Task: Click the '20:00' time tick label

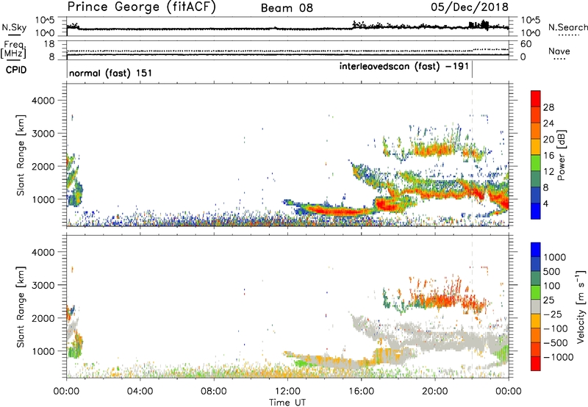Action: click(435, 392)
